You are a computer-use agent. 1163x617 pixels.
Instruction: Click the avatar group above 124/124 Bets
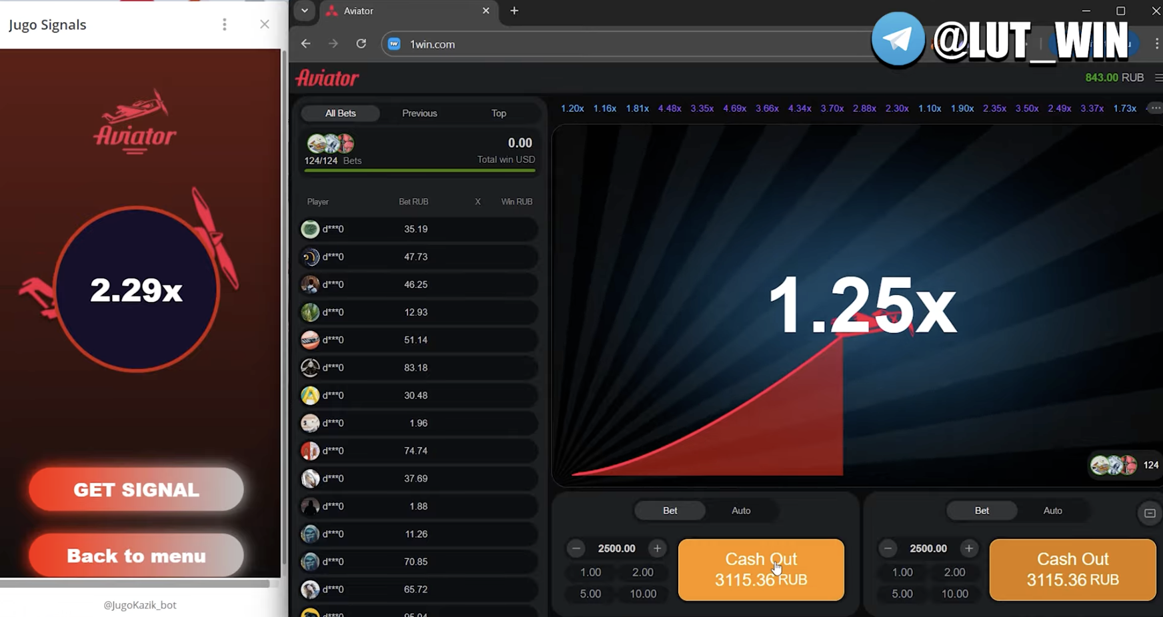pos(330,143)
